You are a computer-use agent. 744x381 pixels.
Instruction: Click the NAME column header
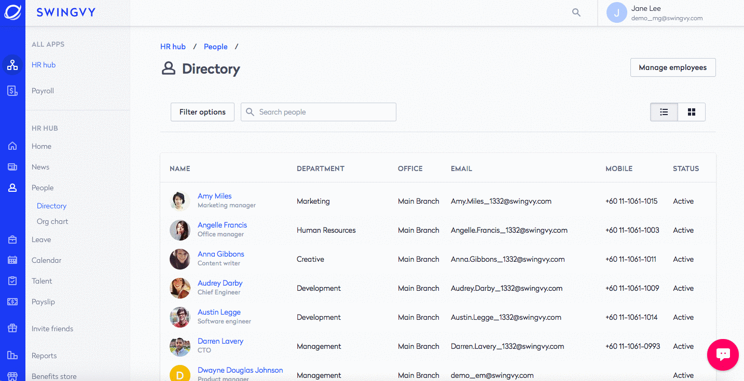point(180,168)
